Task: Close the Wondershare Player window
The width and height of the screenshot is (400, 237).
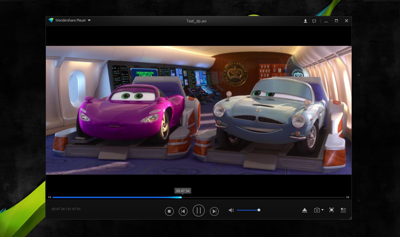Action: [x=347, y=21]
